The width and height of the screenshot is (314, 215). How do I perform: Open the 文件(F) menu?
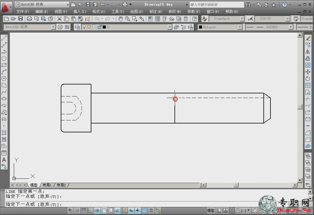(x=23, y=12)
